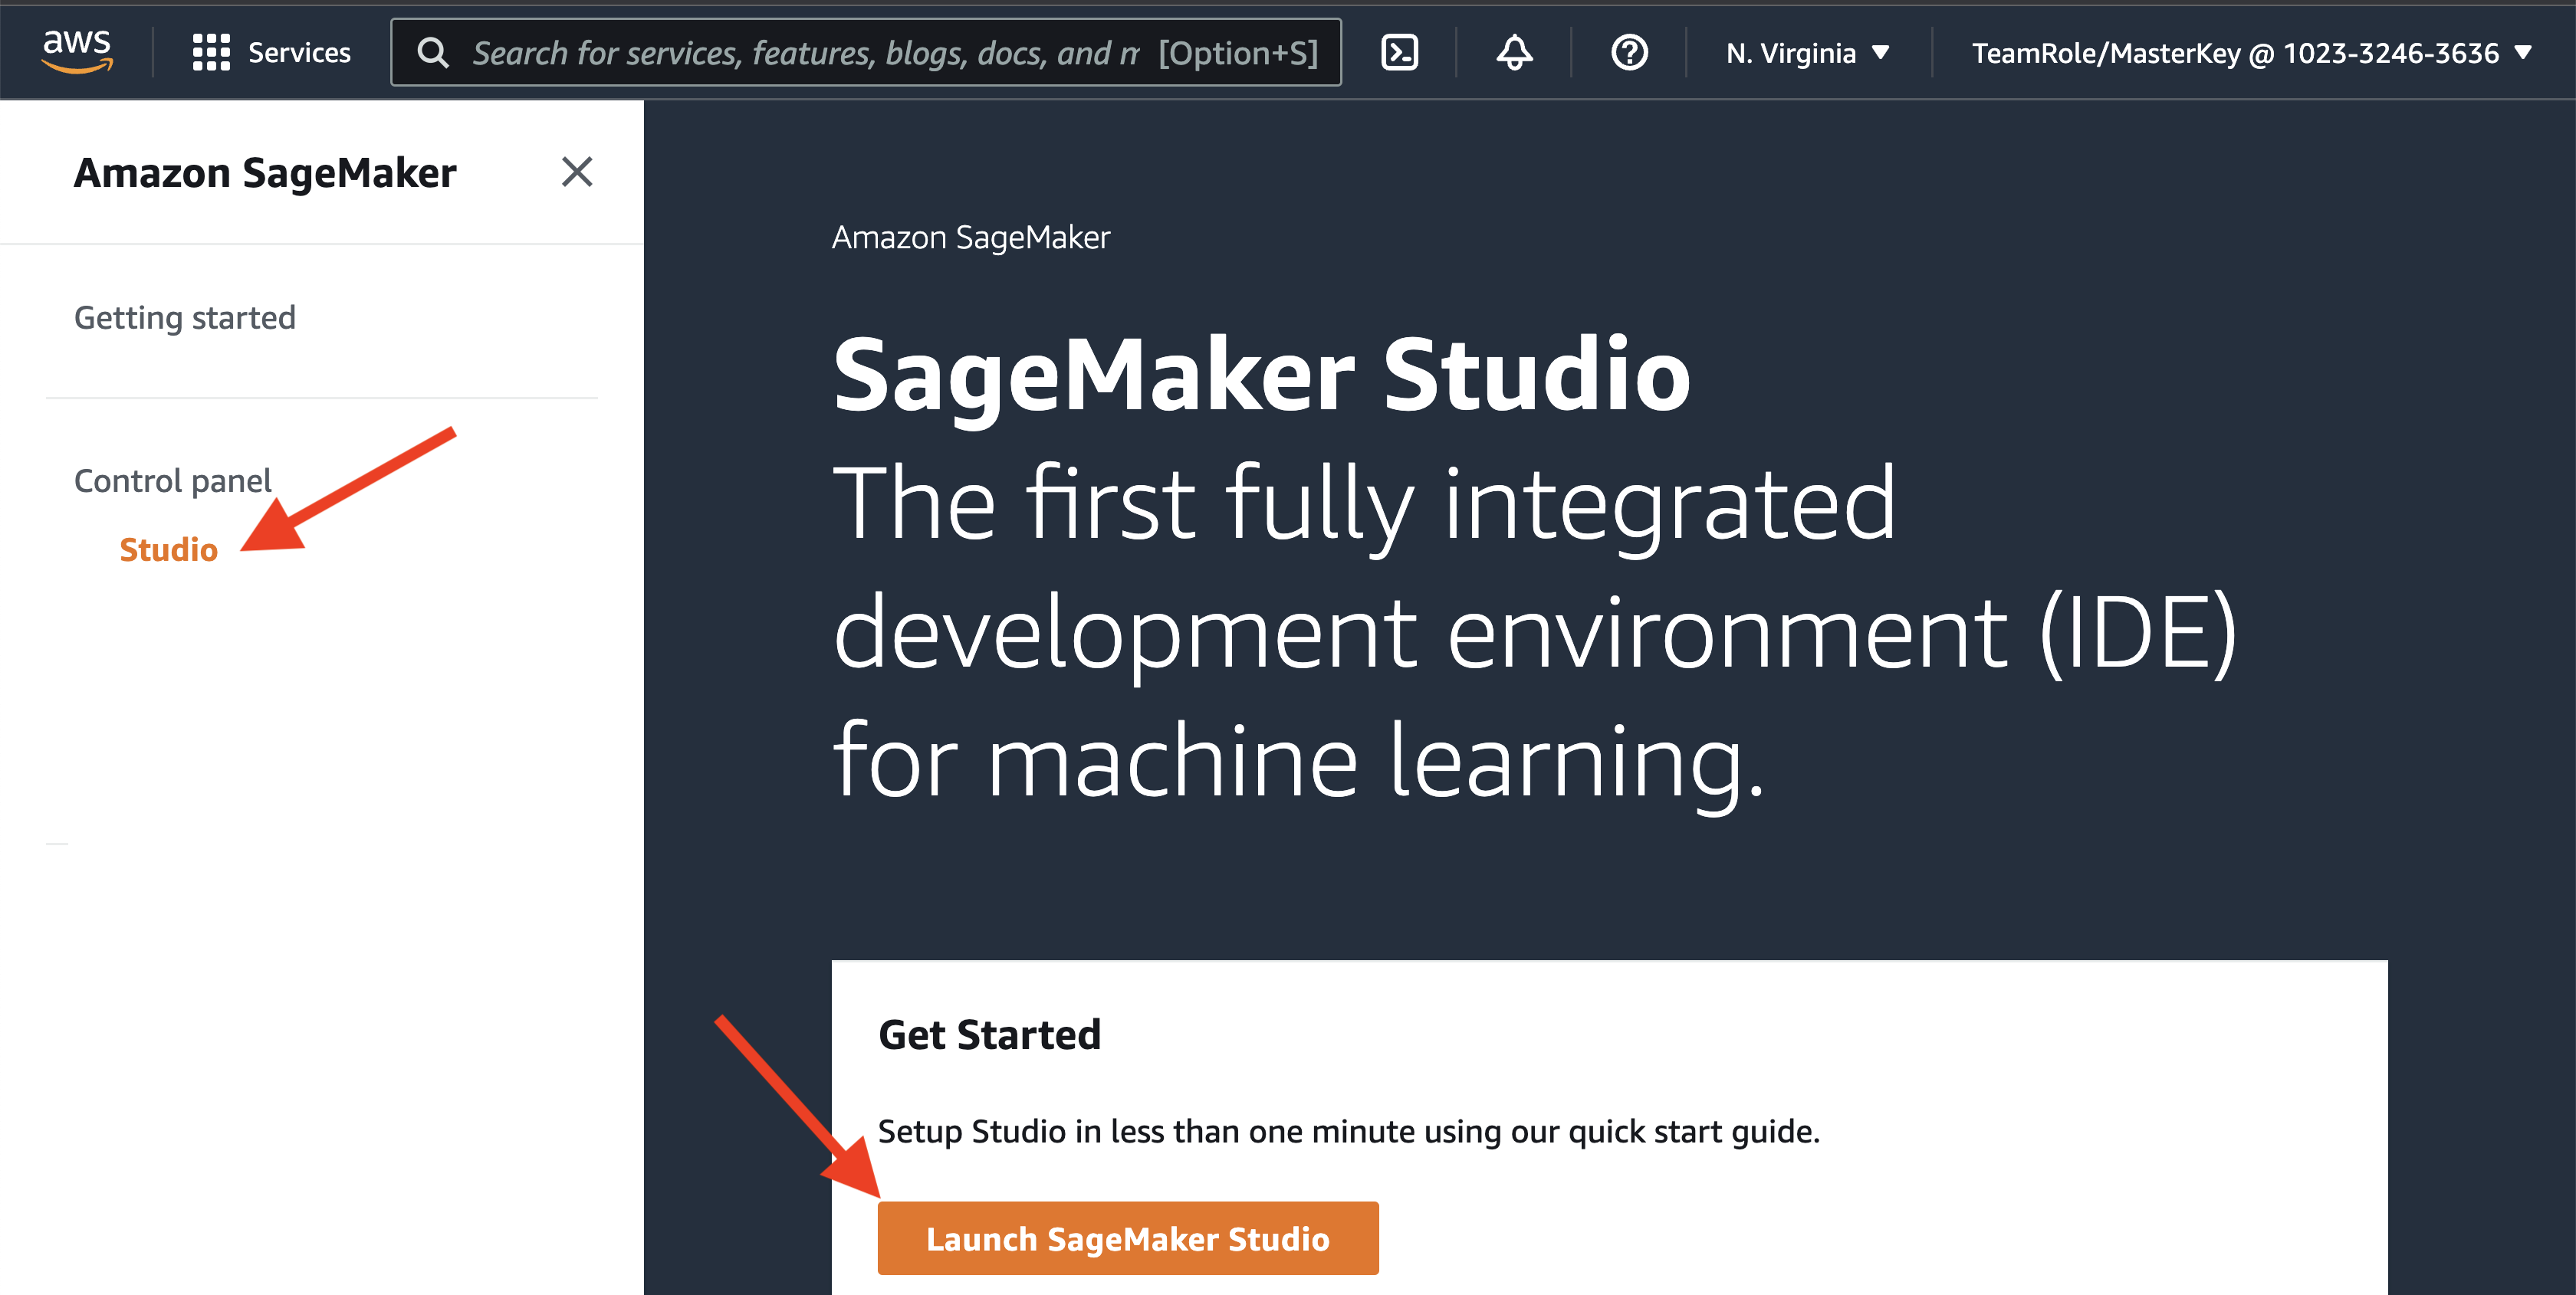Close the Amazon SageMaker sidebar
Screen dimensions: 2576x1295
tap(577, 172)
